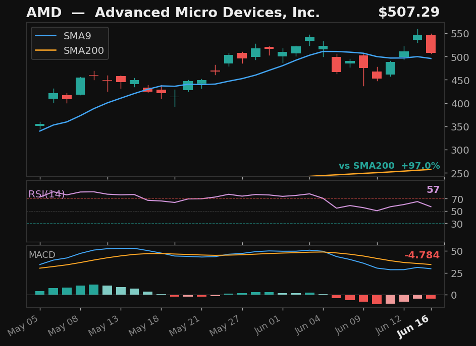Click the first green candlestick above May 05
Image resolution: width=476 pixels, height=346 pixels.
point(40,125)
